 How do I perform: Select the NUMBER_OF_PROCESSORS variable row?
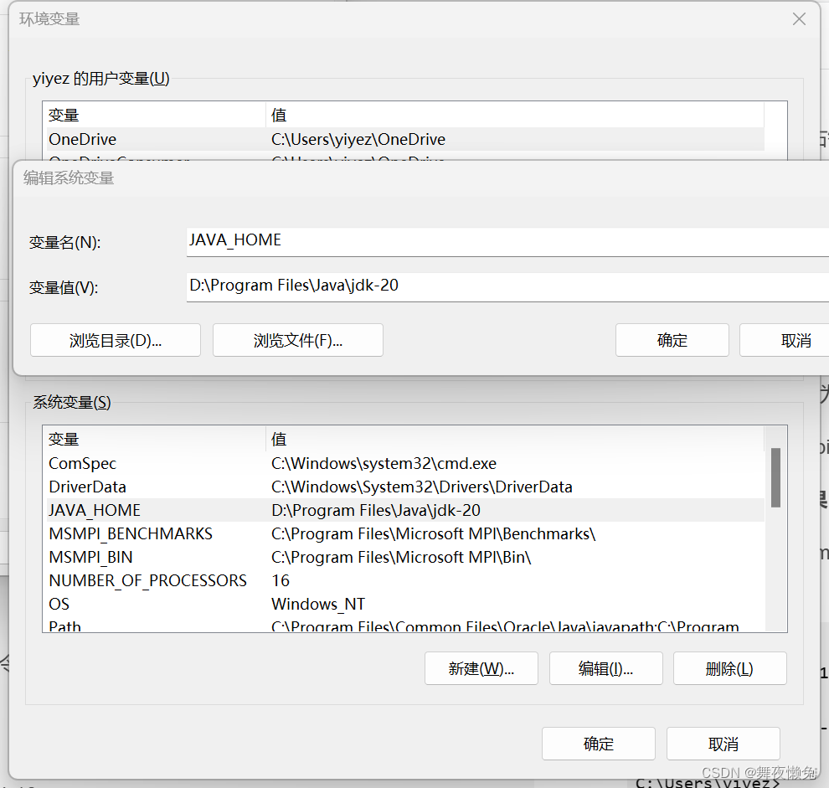point(405,580)
